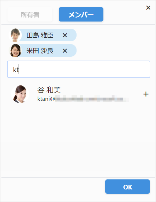The height and width of the screenshot is (202, 156).
Task: Switch to the 所有者 tab
Action: coord(30,15)
